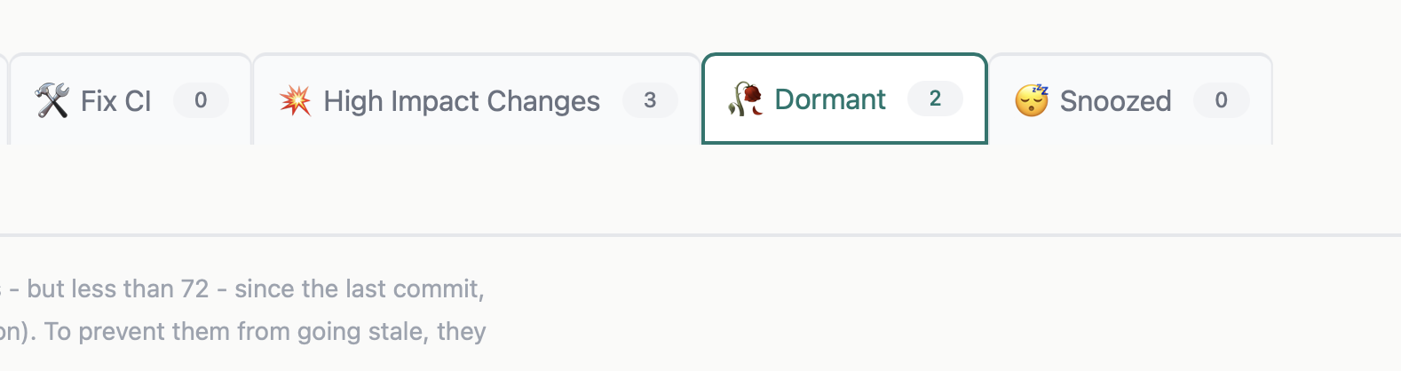Click the word "but" in the description

tap(44, 289)
